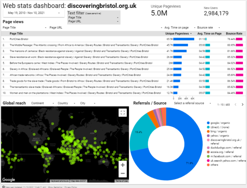The width and height of the screenshot is (247, 188).
Task: Select Slavery in Africa row
Action: [123, 69]
